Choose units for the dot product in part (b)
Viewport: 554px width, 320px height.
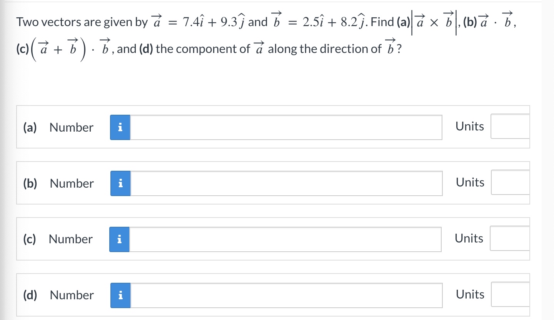click(512, 183)
